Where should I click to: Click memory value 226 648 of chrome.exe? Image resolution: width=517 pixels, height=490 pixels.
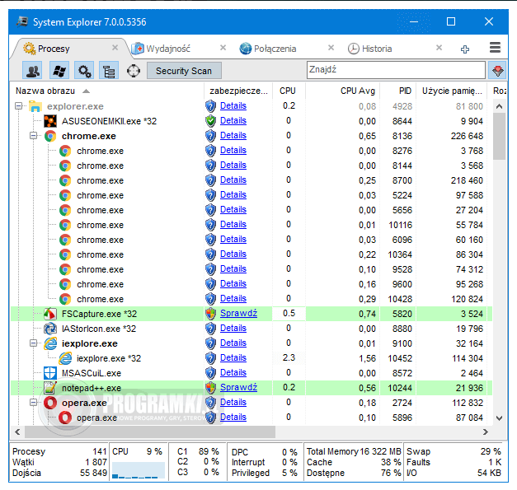[x=467, y=136]
